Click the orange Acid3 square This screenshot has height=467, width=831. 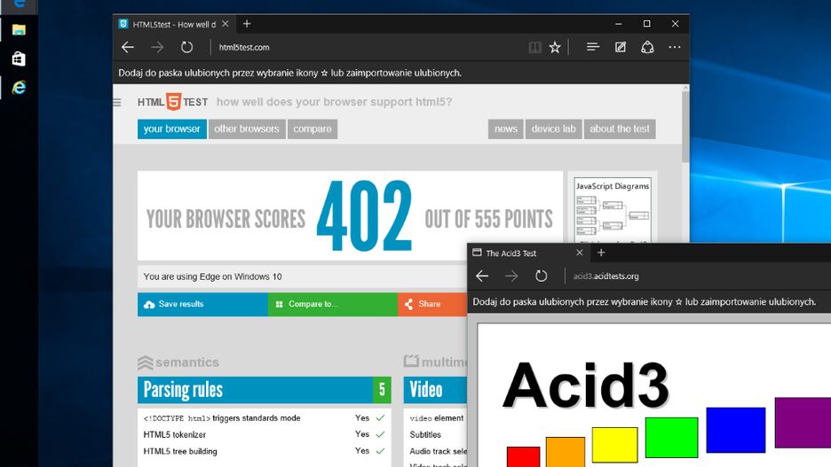(566, 452)
